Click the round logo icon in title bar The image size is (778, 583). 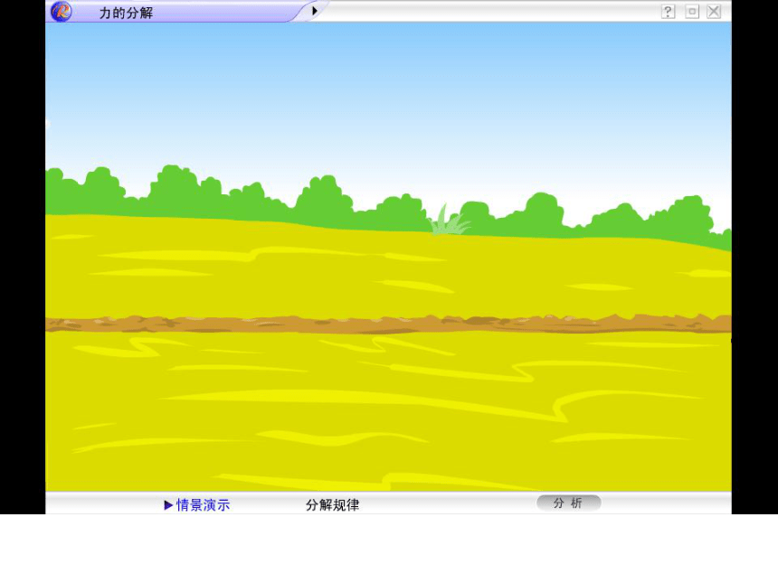(61, 12)
